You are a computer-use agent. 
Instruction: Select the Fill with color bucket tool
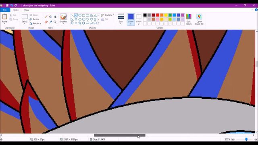(50, 17)
